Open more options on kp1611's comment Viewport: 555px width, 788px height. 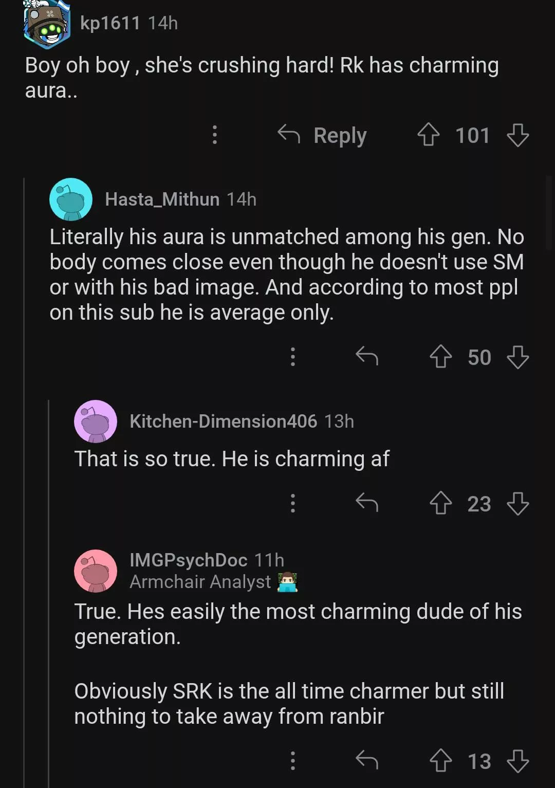pos(215,135)
